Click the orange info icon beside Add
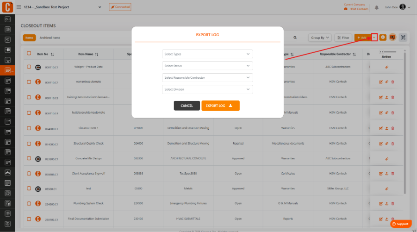This screenshot has width=417, height=232. click(x=383, y=38)
